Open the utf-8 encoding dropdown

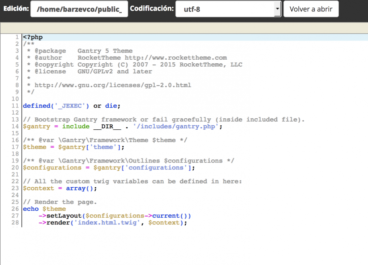(228, 9)
